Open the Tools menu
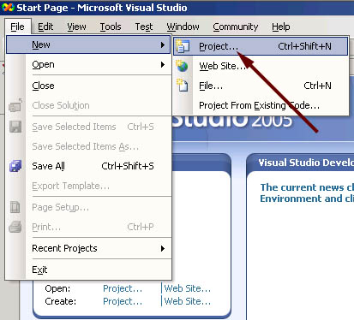Image resolution: width=354 pixels, height=320 pixels. [x=111, y=27]
